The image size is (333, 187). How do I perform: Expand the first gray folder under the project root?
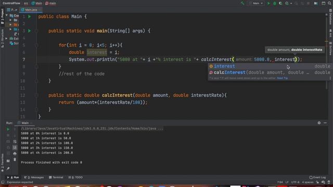[x=10, y=20]
